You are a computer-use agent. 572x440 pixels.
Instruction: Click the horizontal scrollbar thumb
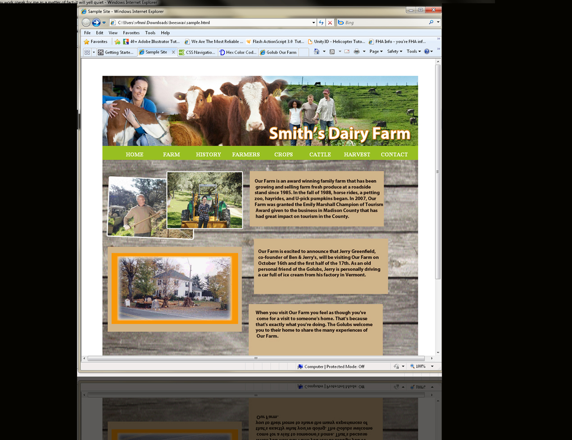point(256,358)
